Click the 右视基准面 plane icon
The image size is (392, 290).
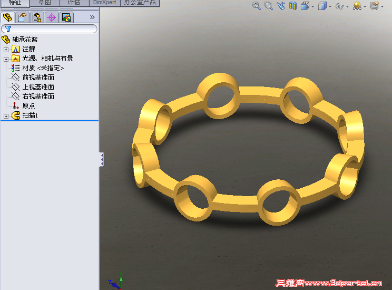15,96
